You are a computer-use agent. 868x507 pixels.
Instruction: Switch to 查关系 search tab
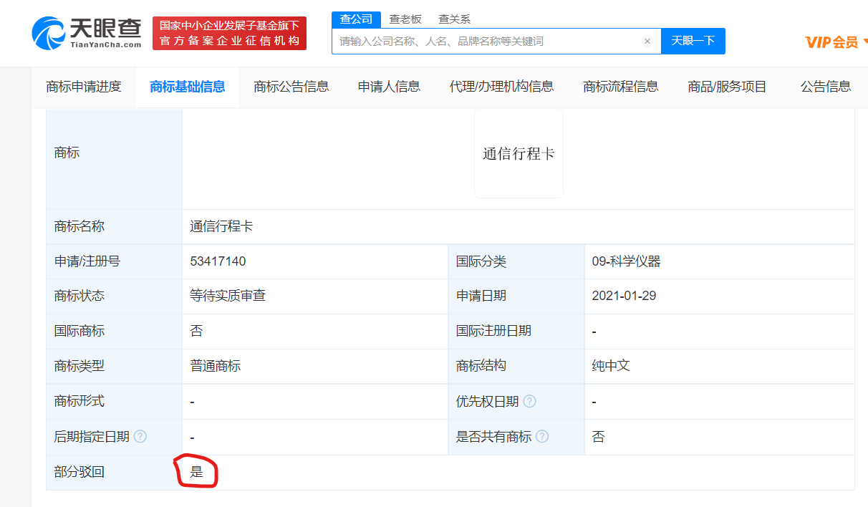(454, 19)
